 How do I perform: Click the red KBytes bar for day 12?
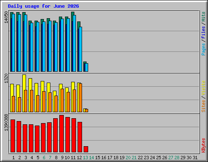80,137
